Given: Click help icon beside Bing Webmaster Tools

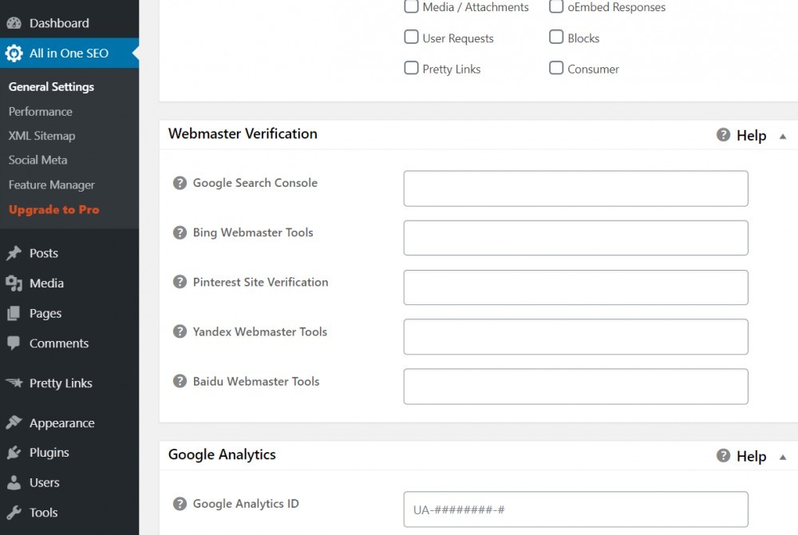Looking at the screenshot, I should pyautogui.click(x=180, y=232).
